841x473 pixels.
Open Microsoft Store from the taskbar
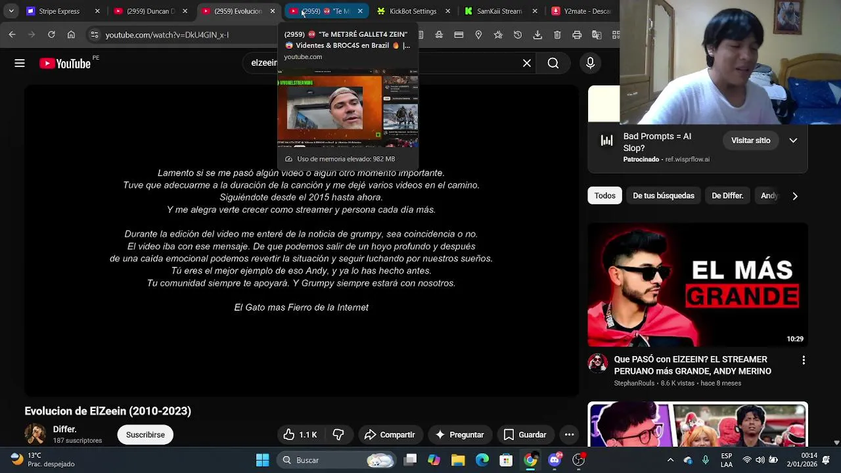pos(506,460)
